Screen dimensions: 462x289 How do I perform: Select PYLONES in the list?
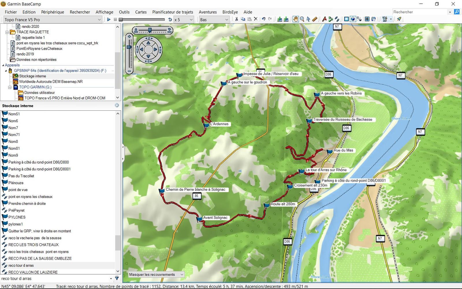point(17,217)
